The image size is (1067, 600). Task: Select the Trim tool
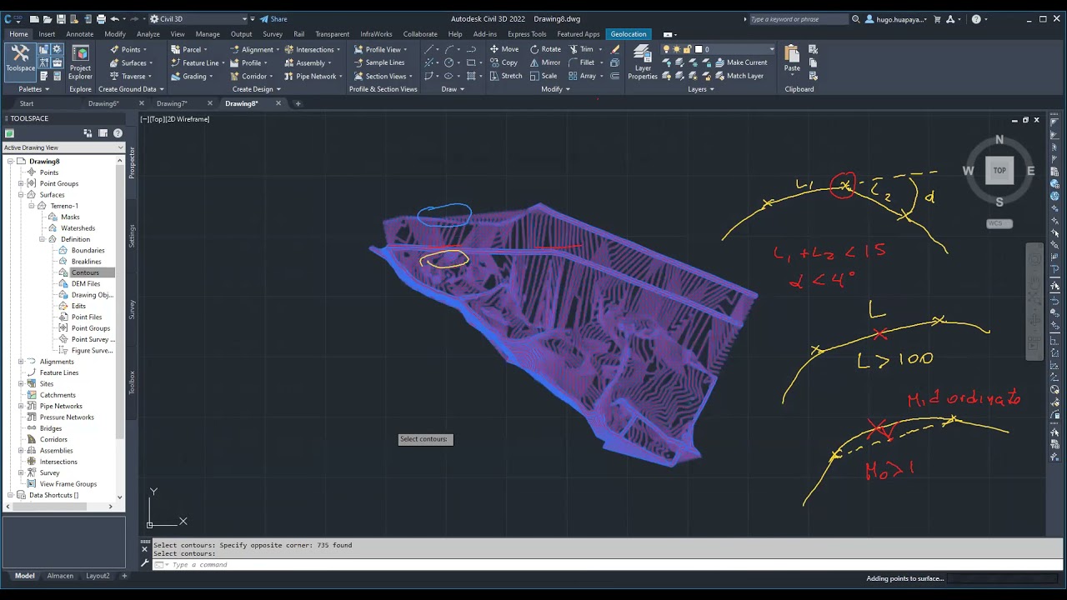[581, 49]
